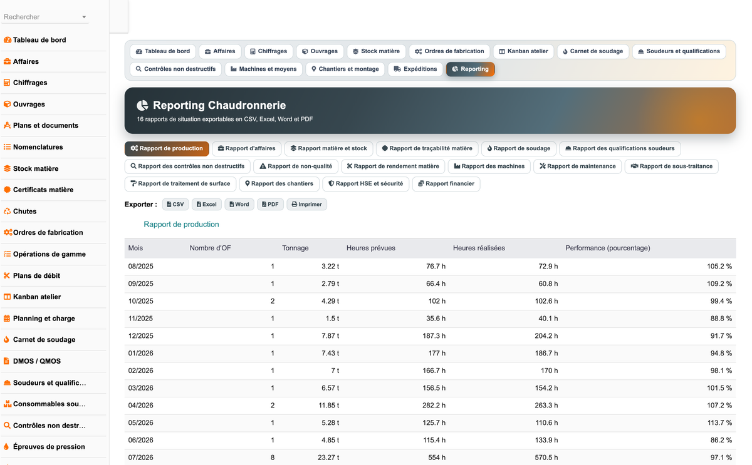
Task: Open the Carnet de soudage top tab
Action: [x=593, y=51]
